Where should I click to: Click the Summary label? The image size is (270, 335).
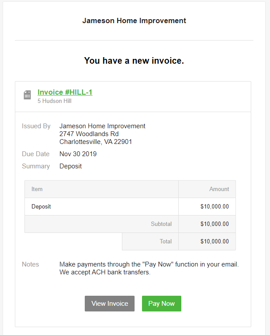pyautogui.click(x=36, y=166)
